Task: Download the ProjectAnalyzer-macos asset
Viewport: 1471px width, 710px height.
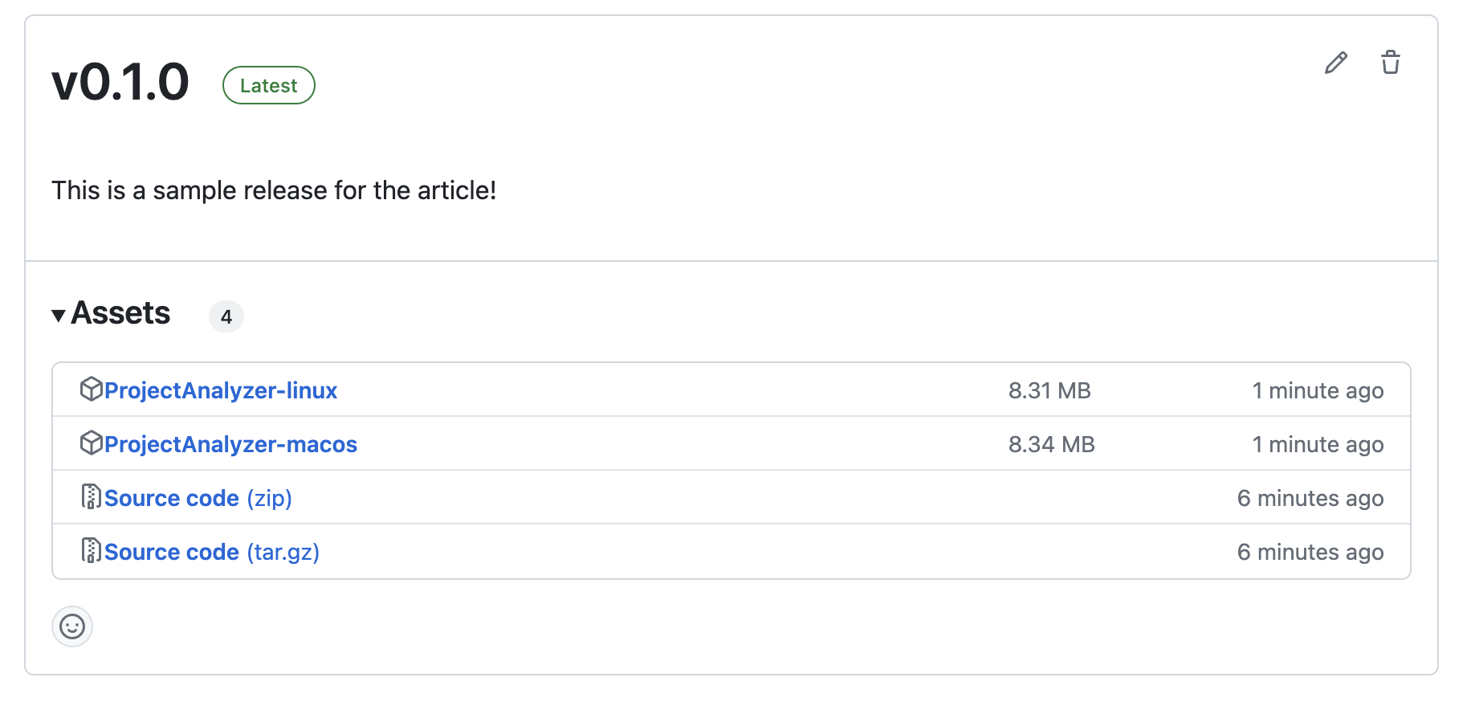Action: pyautogui.click(x=230, y=444)
